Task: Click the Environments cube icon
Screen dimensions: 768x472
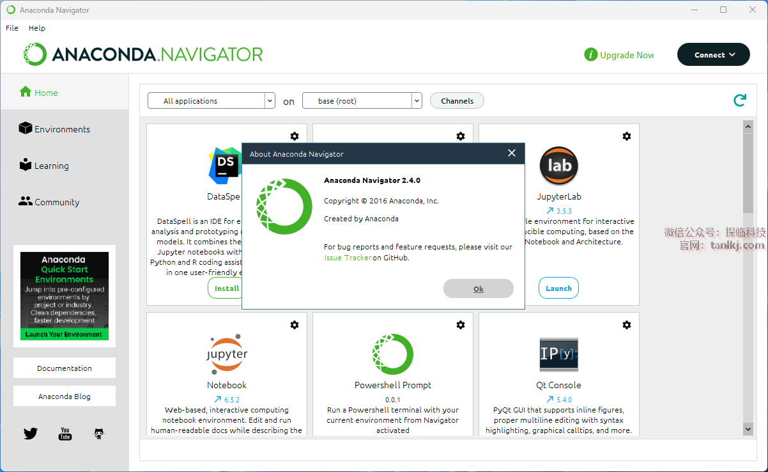Action: tap(26, 128)
